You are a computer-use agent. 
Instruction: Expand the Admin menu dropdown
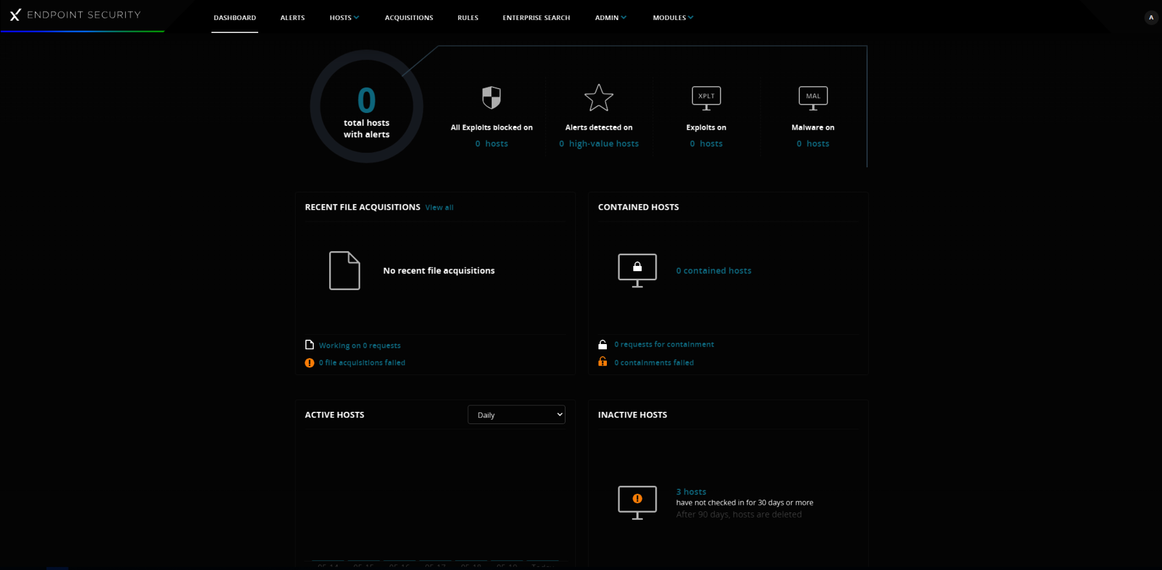click(x=610, y=18)
